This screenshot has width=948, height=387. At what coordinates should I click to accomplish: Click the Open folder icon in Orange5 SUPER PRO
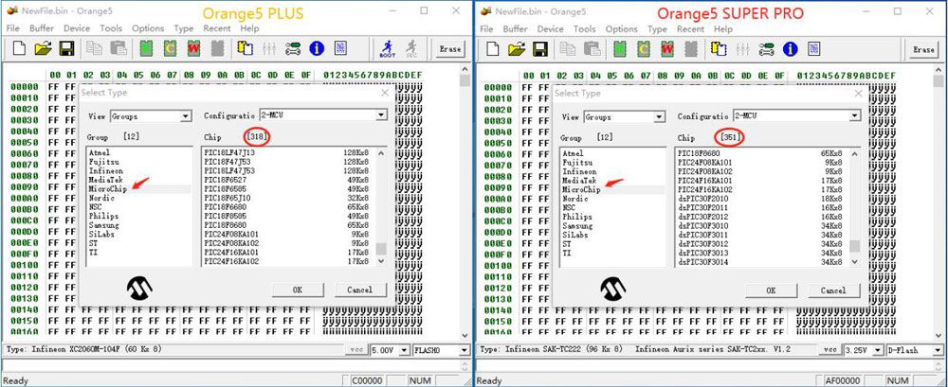pyautogui.click(x=516, y=48)
